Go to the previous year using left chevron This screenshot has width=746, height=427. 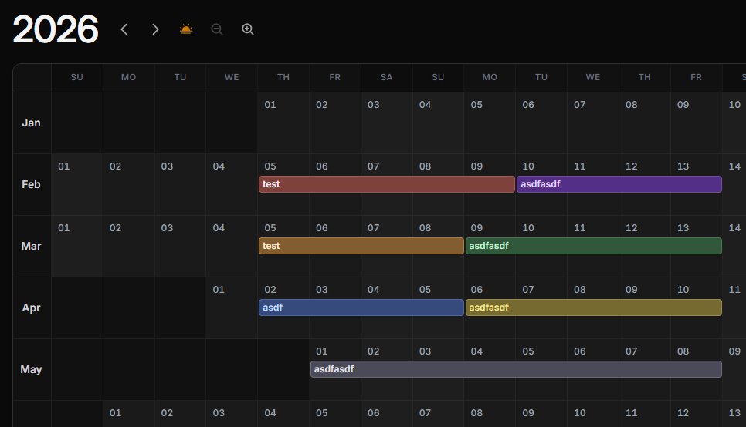124,29
